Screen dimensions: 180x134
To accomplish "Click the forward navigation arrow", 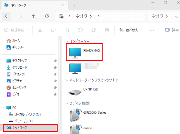I will coord(20,16).
